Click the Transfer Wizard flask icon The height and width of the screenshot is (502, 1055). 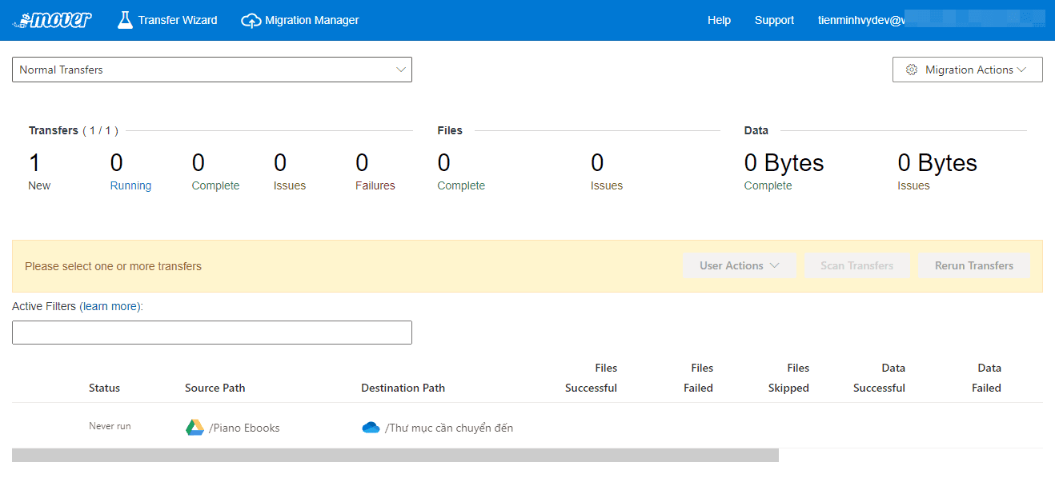click(125, 20)
